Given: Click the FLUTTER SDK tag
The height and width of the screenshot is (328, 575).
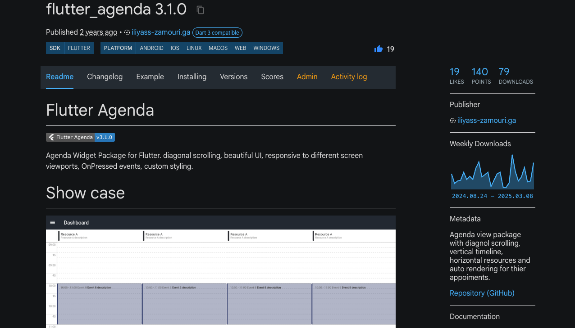Looking at the screenshot, I should 79,48.
